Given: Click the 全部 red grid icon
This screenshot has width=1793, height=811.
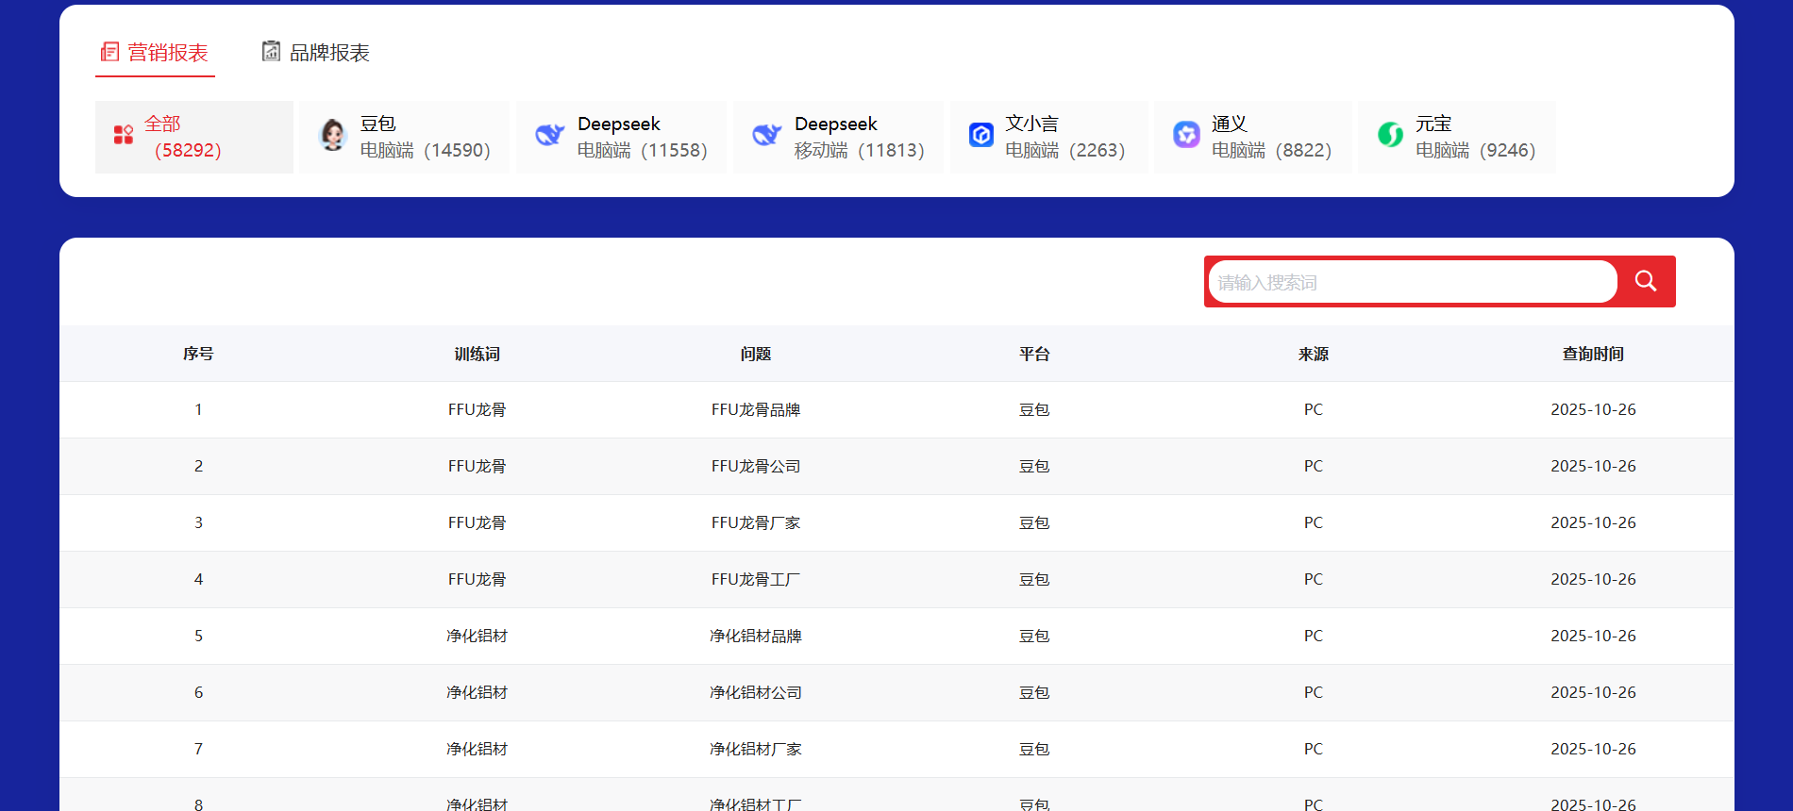Looking at the screenshot, I should 124,135.
